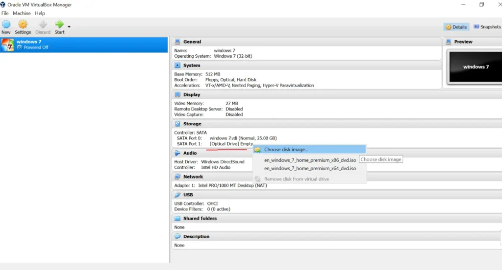Open the Audio section header link
Screen dimensions: 502x270
(x=190, y=153)
